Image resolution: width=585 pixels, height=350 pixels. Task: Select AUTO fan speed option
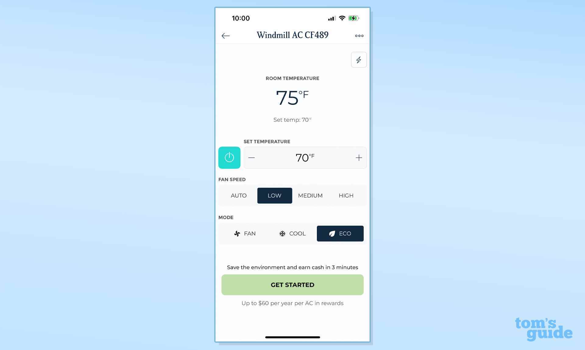pos(239,195)
